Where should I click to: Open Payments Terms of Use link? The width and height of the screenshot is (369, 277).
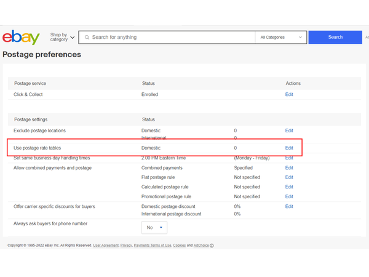click(153, 246)
